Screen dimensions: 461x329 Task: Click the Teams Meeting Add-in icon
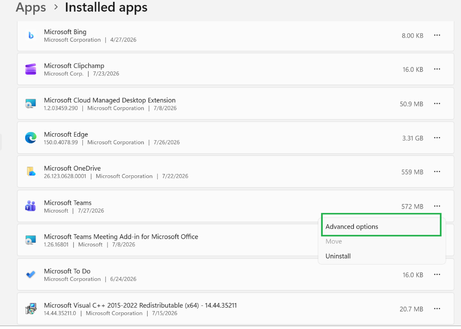click(x=31, y=240)
